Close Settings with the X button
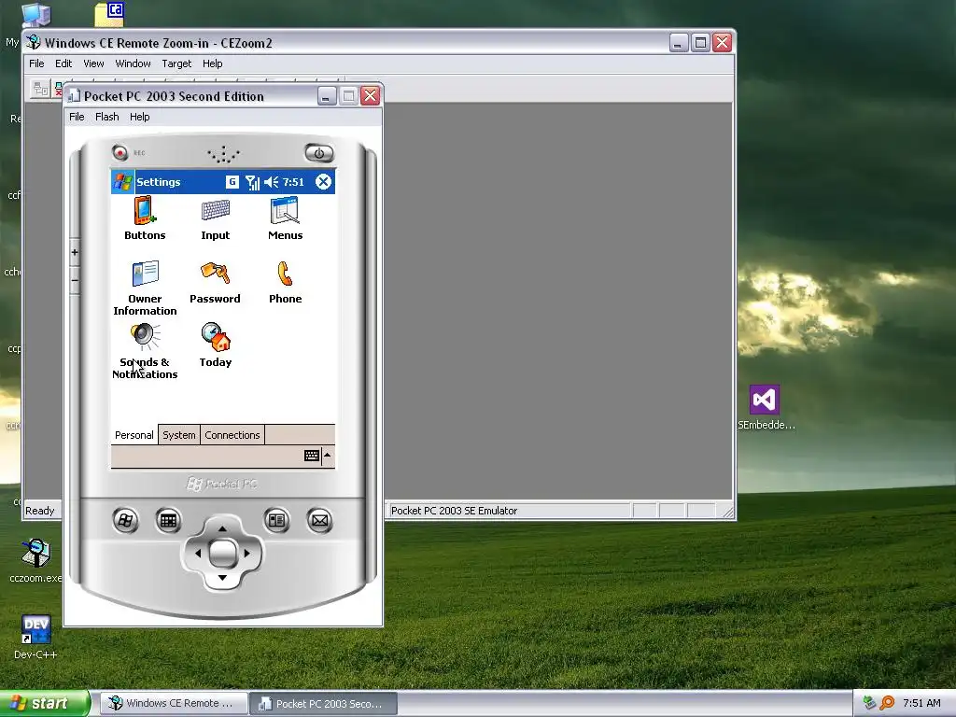This screenshot has width=956, height=717. (323, 182)
